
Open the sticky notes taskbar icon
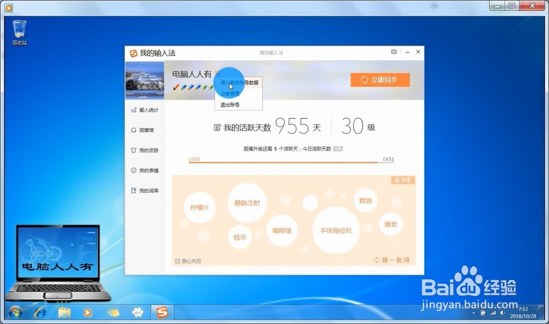[x=113, y=312]
